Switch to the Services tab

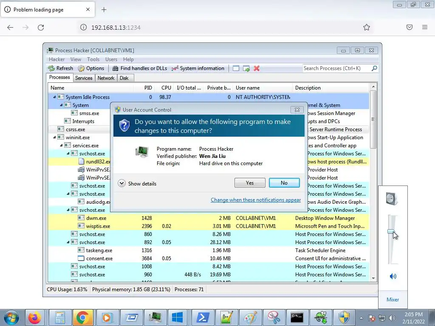pyautogui.click(x=84, y=78)
